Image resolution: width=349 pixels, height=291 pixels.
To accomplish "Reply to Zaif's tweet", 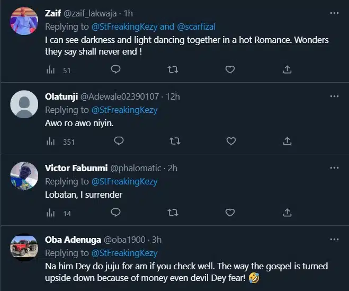I will click(x=117, y=69).
